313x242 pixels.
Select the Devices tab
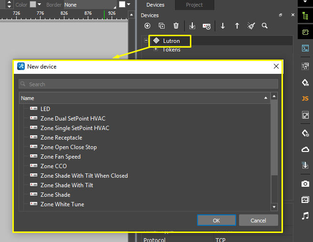tap(155, 5)
